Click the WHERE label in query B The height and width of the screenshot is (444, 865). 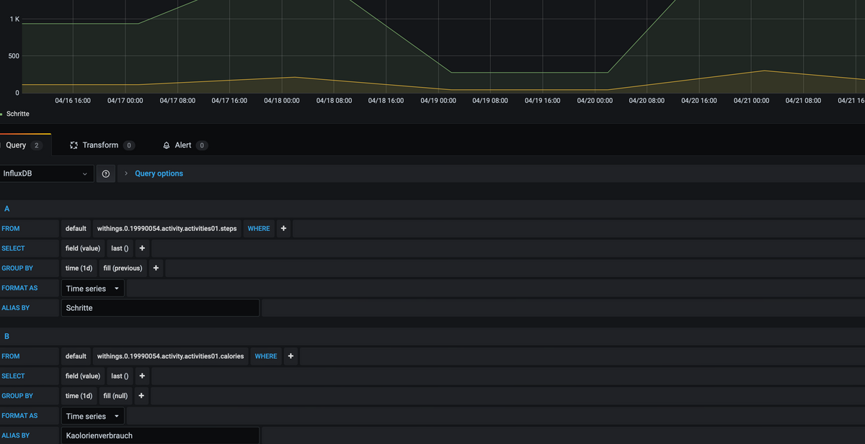(266, 356)
